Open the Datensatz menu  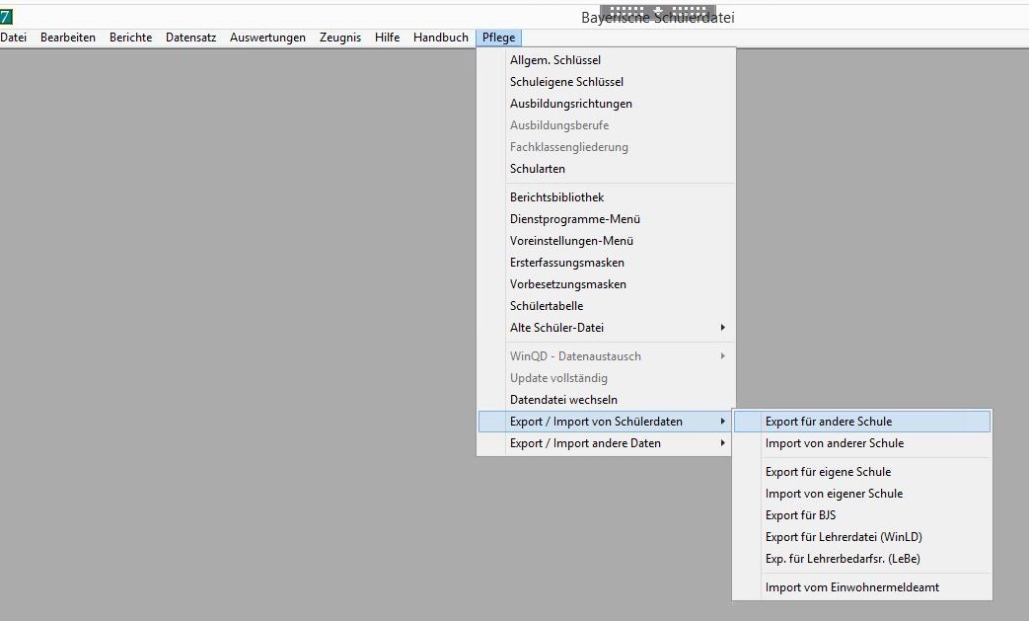tap(191, 38)
